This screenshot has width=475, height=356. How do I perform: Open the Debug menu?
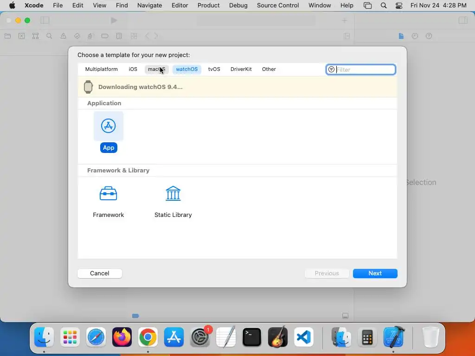pyautogui.click(x=238, y=5)
